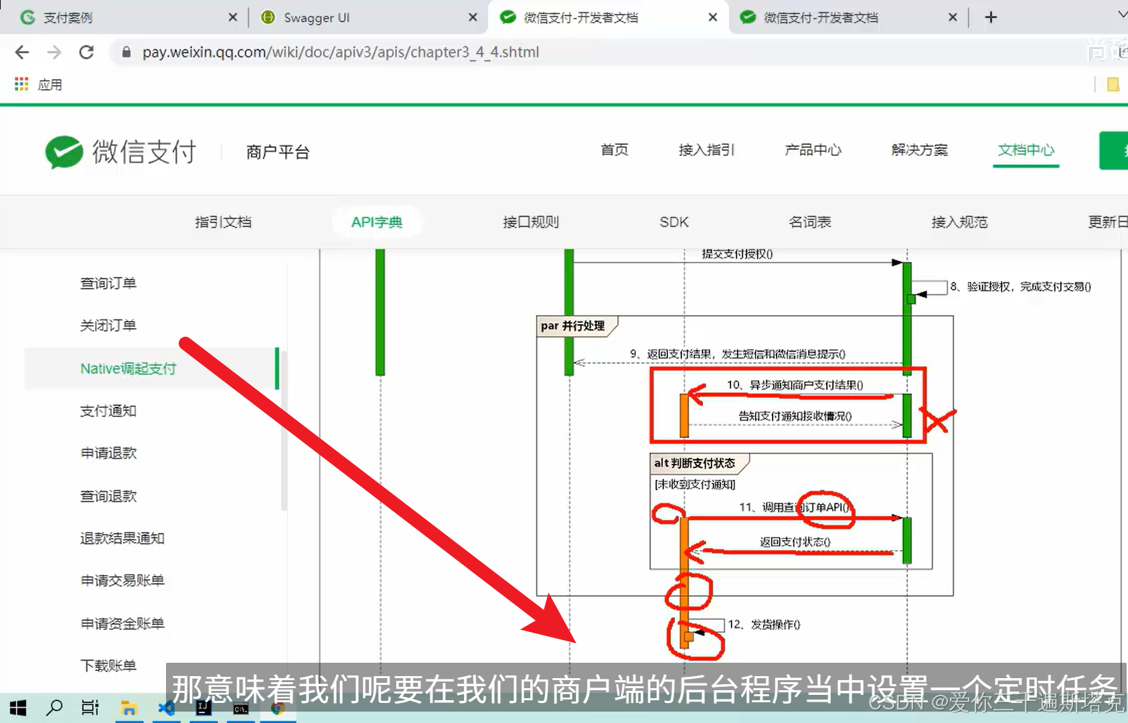Viewport: 1128px width, 723px height.
Task: Open 关闭订单 in the sidebar
Action: pos(108,325)
